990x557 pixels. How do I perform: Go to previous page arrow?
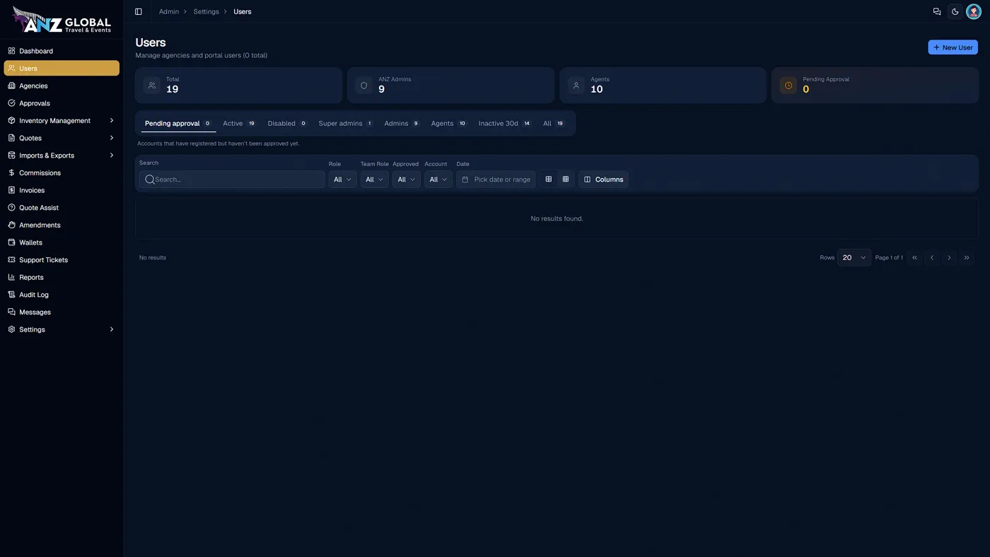coord(932,258)
